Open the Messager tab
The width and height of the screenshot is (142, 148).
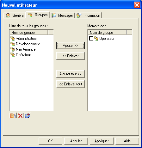point(62,15)
